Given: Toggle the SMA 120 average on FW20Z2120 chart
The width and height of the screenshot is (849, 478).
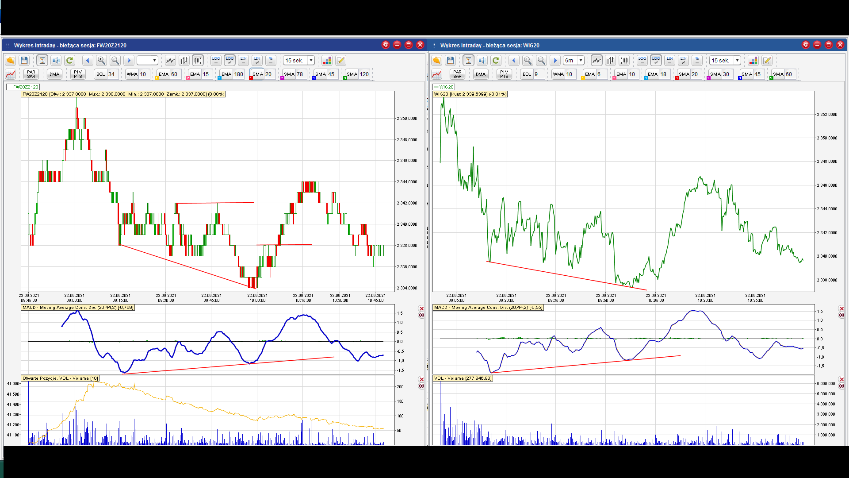Looking at the screenshot, I should [x=352, y=74].
